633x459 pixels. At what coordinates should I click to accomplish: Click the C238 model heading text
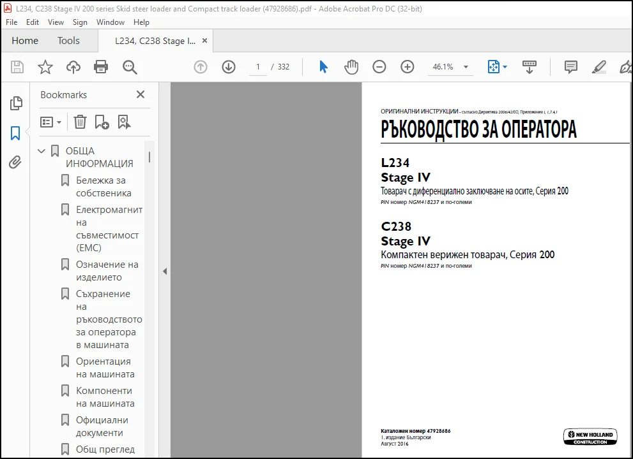[396, 226]
